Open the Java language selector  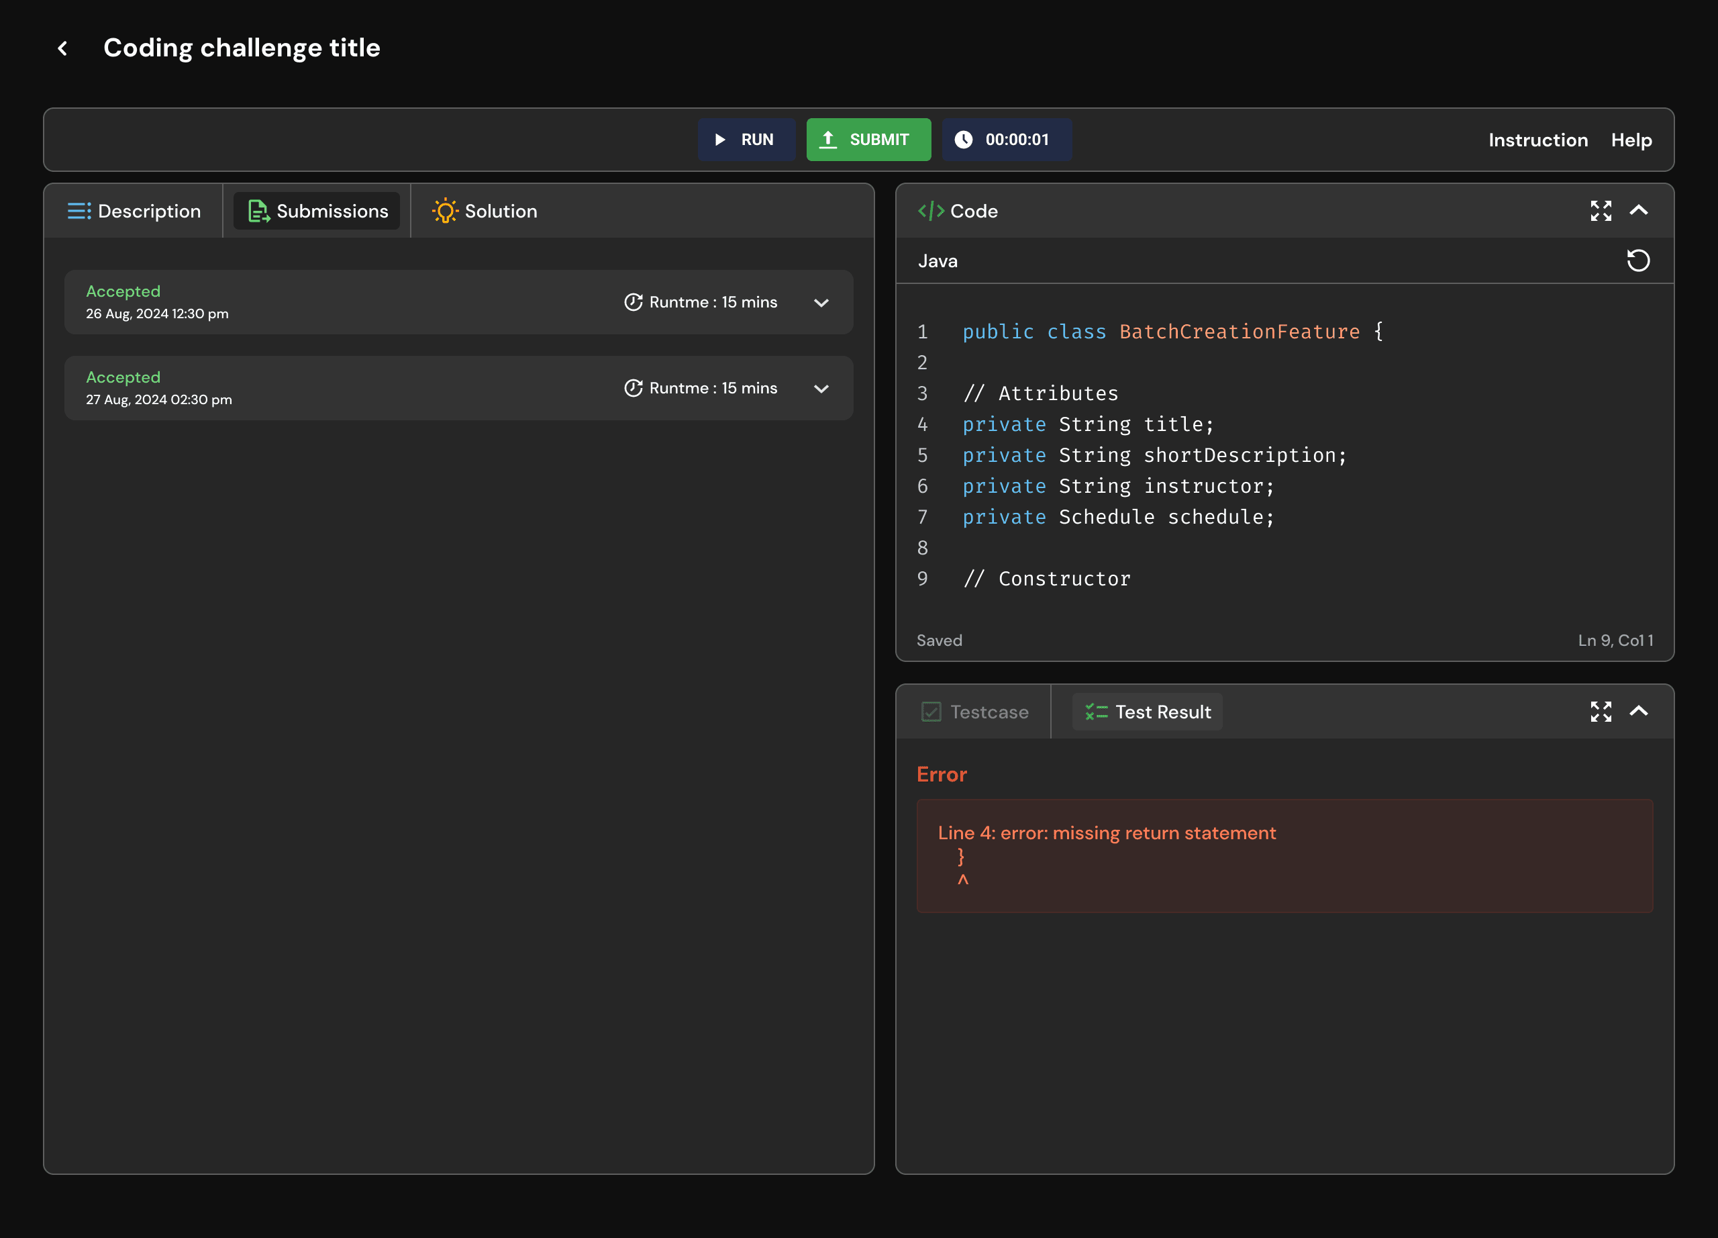pyautogui.click(x=939, y=260)
